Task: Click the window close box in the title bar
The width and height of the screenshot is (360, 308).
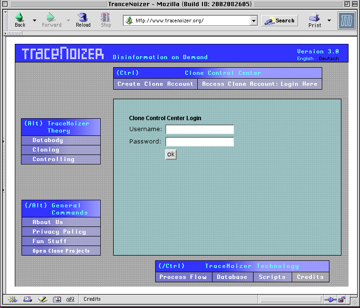Action: pos(5,4)
